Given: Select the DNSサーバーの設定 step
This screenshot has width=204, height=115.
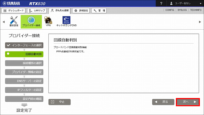Looking at the screenshot, I should [24, 81].
